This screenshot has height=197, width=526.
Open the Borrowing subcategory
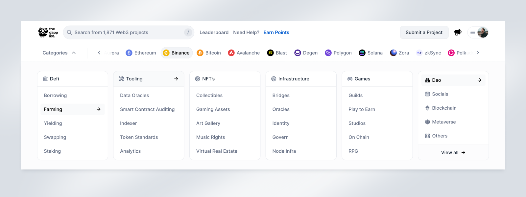click(55, 96)
